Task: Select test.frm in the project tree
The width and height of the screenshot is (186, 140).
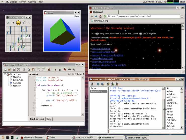Action: pos(17,86)
